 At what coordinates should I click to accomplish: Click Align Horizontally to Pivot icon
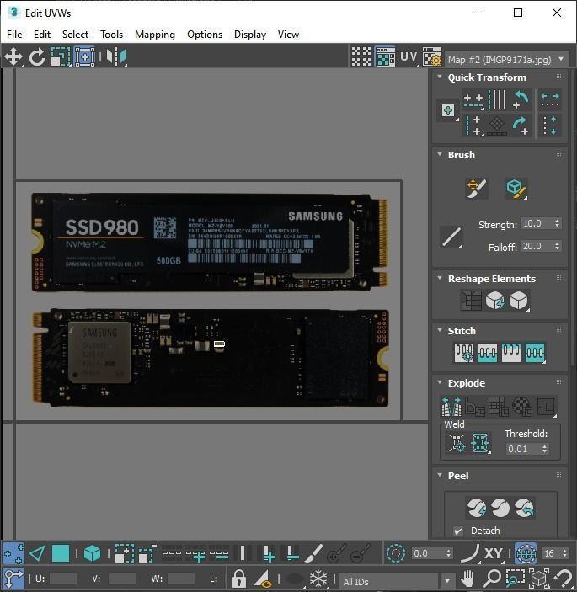point(473,100)
